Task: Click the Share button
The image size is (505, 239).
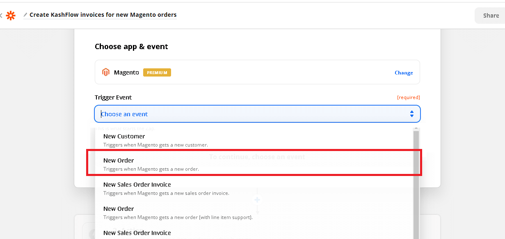Action: [491, 16]
